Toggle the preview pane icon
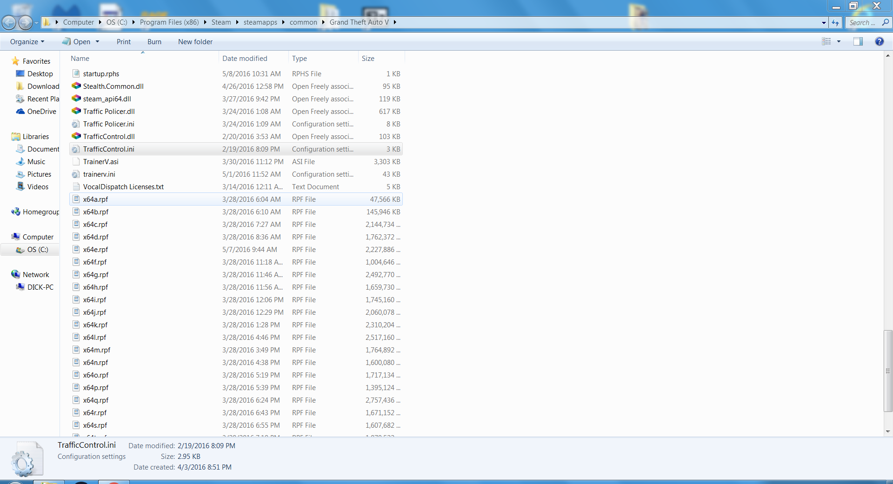Screen dimensions: 893x484 pos(858,41)
